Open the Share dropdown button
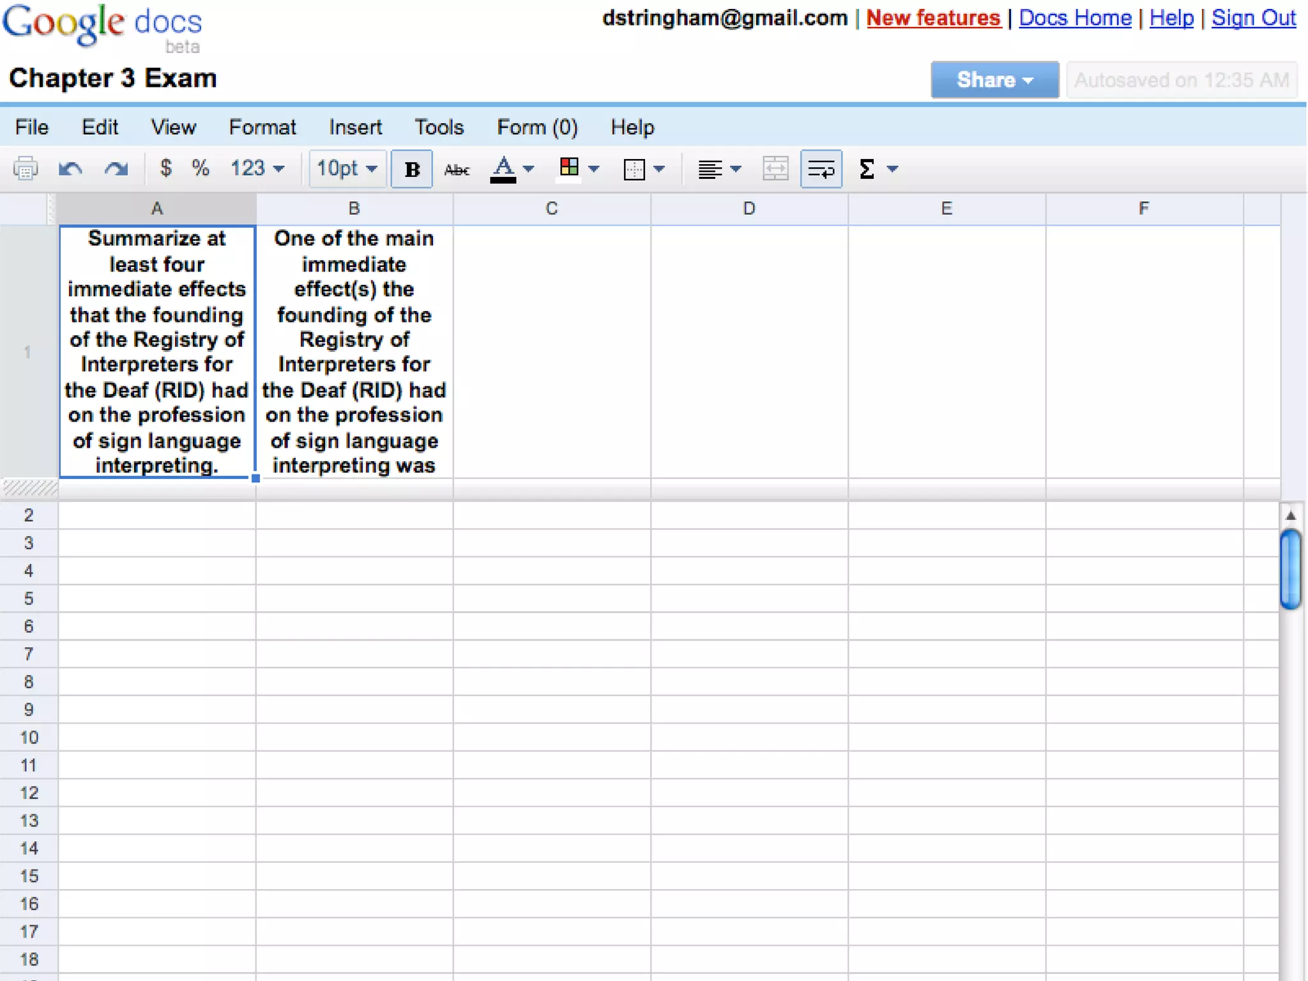 tap(994, 80)
